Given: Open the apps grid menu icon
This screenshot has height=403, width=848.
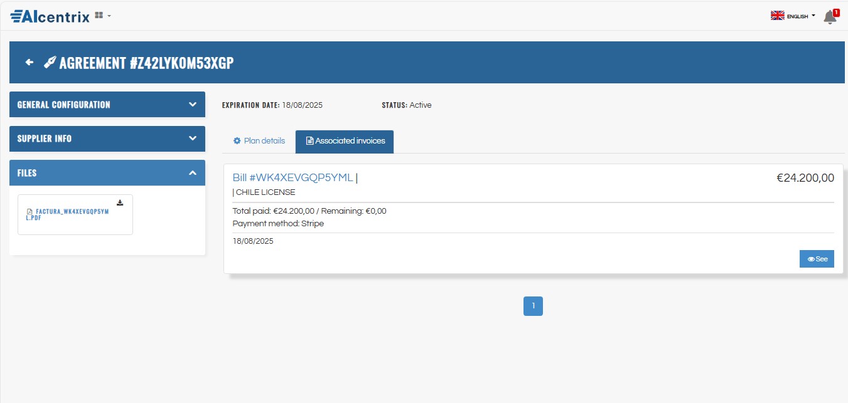Looking at the screenshot, I should [x=99, y=15].
